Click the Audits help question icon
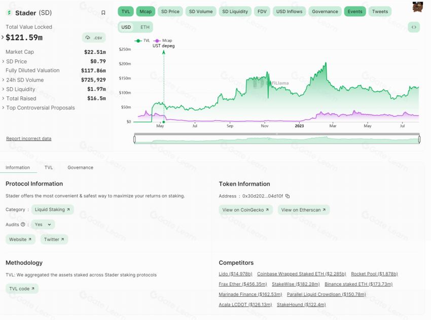431x320 pixels. (x=23, y=224)
